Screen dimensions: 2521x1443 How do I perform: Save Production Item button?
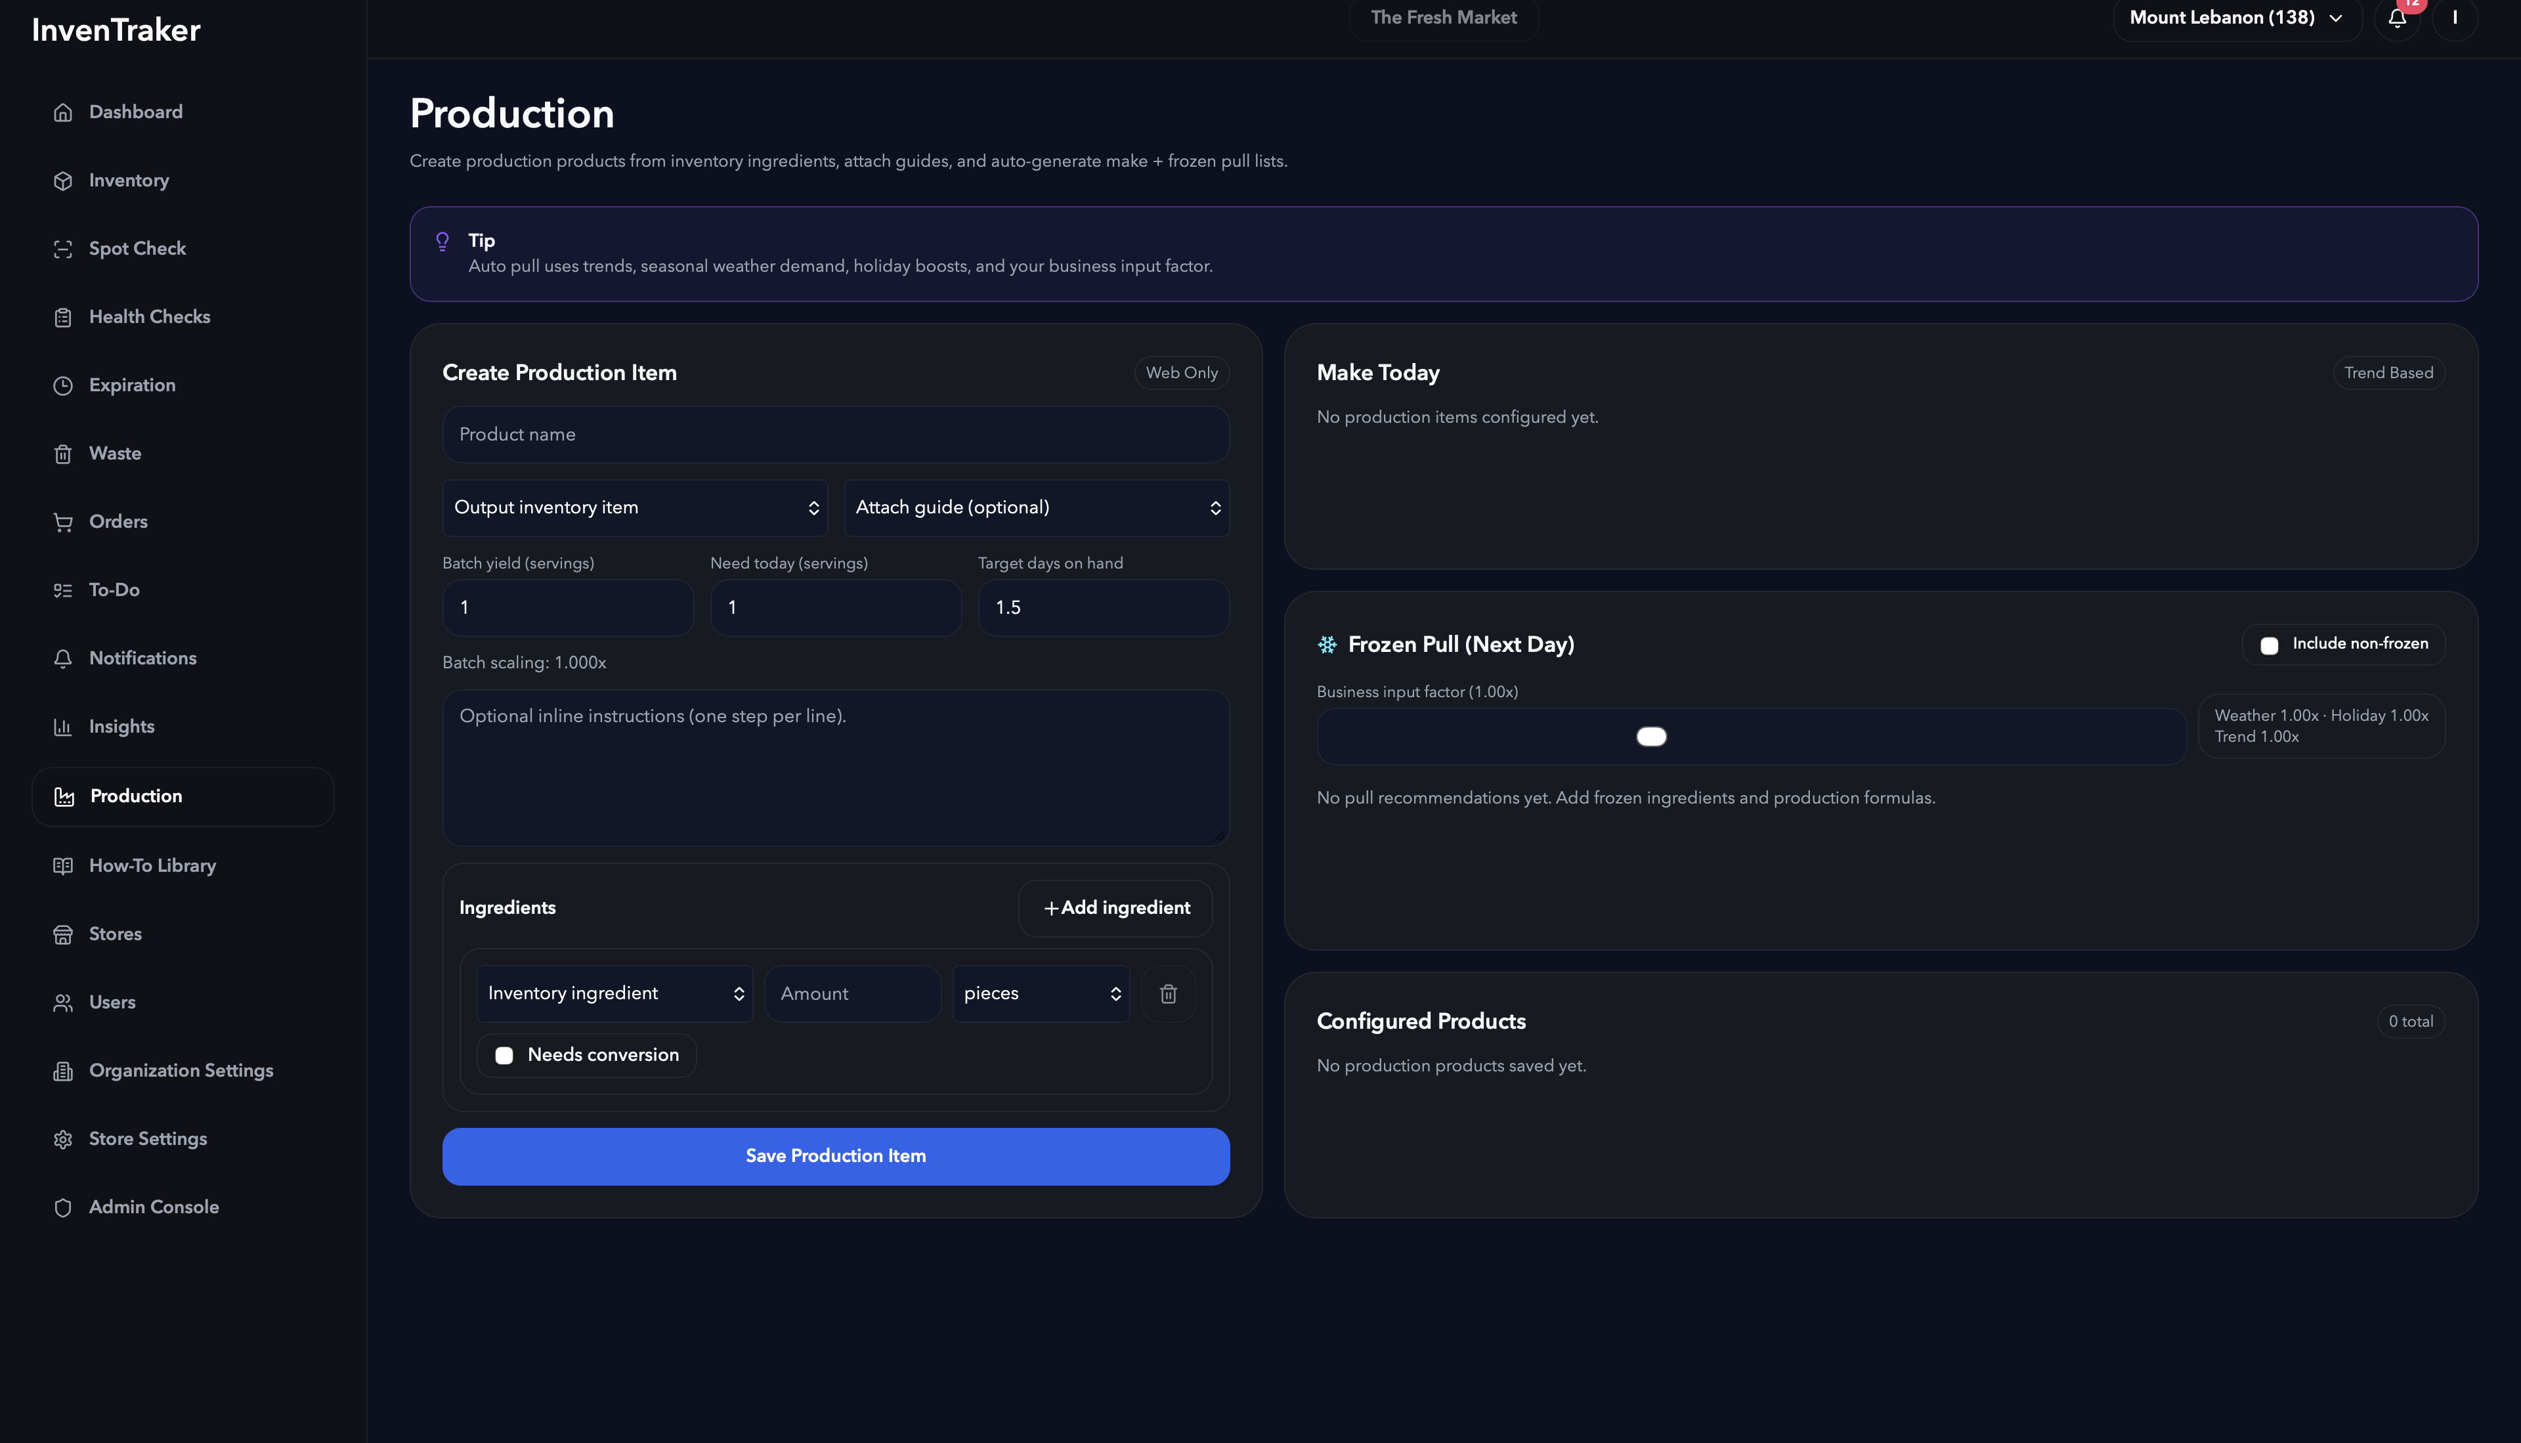835,1157
